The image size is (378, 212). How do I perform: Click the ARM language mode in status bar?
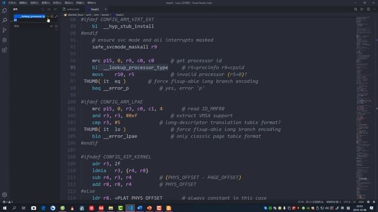tap(361, 202)
